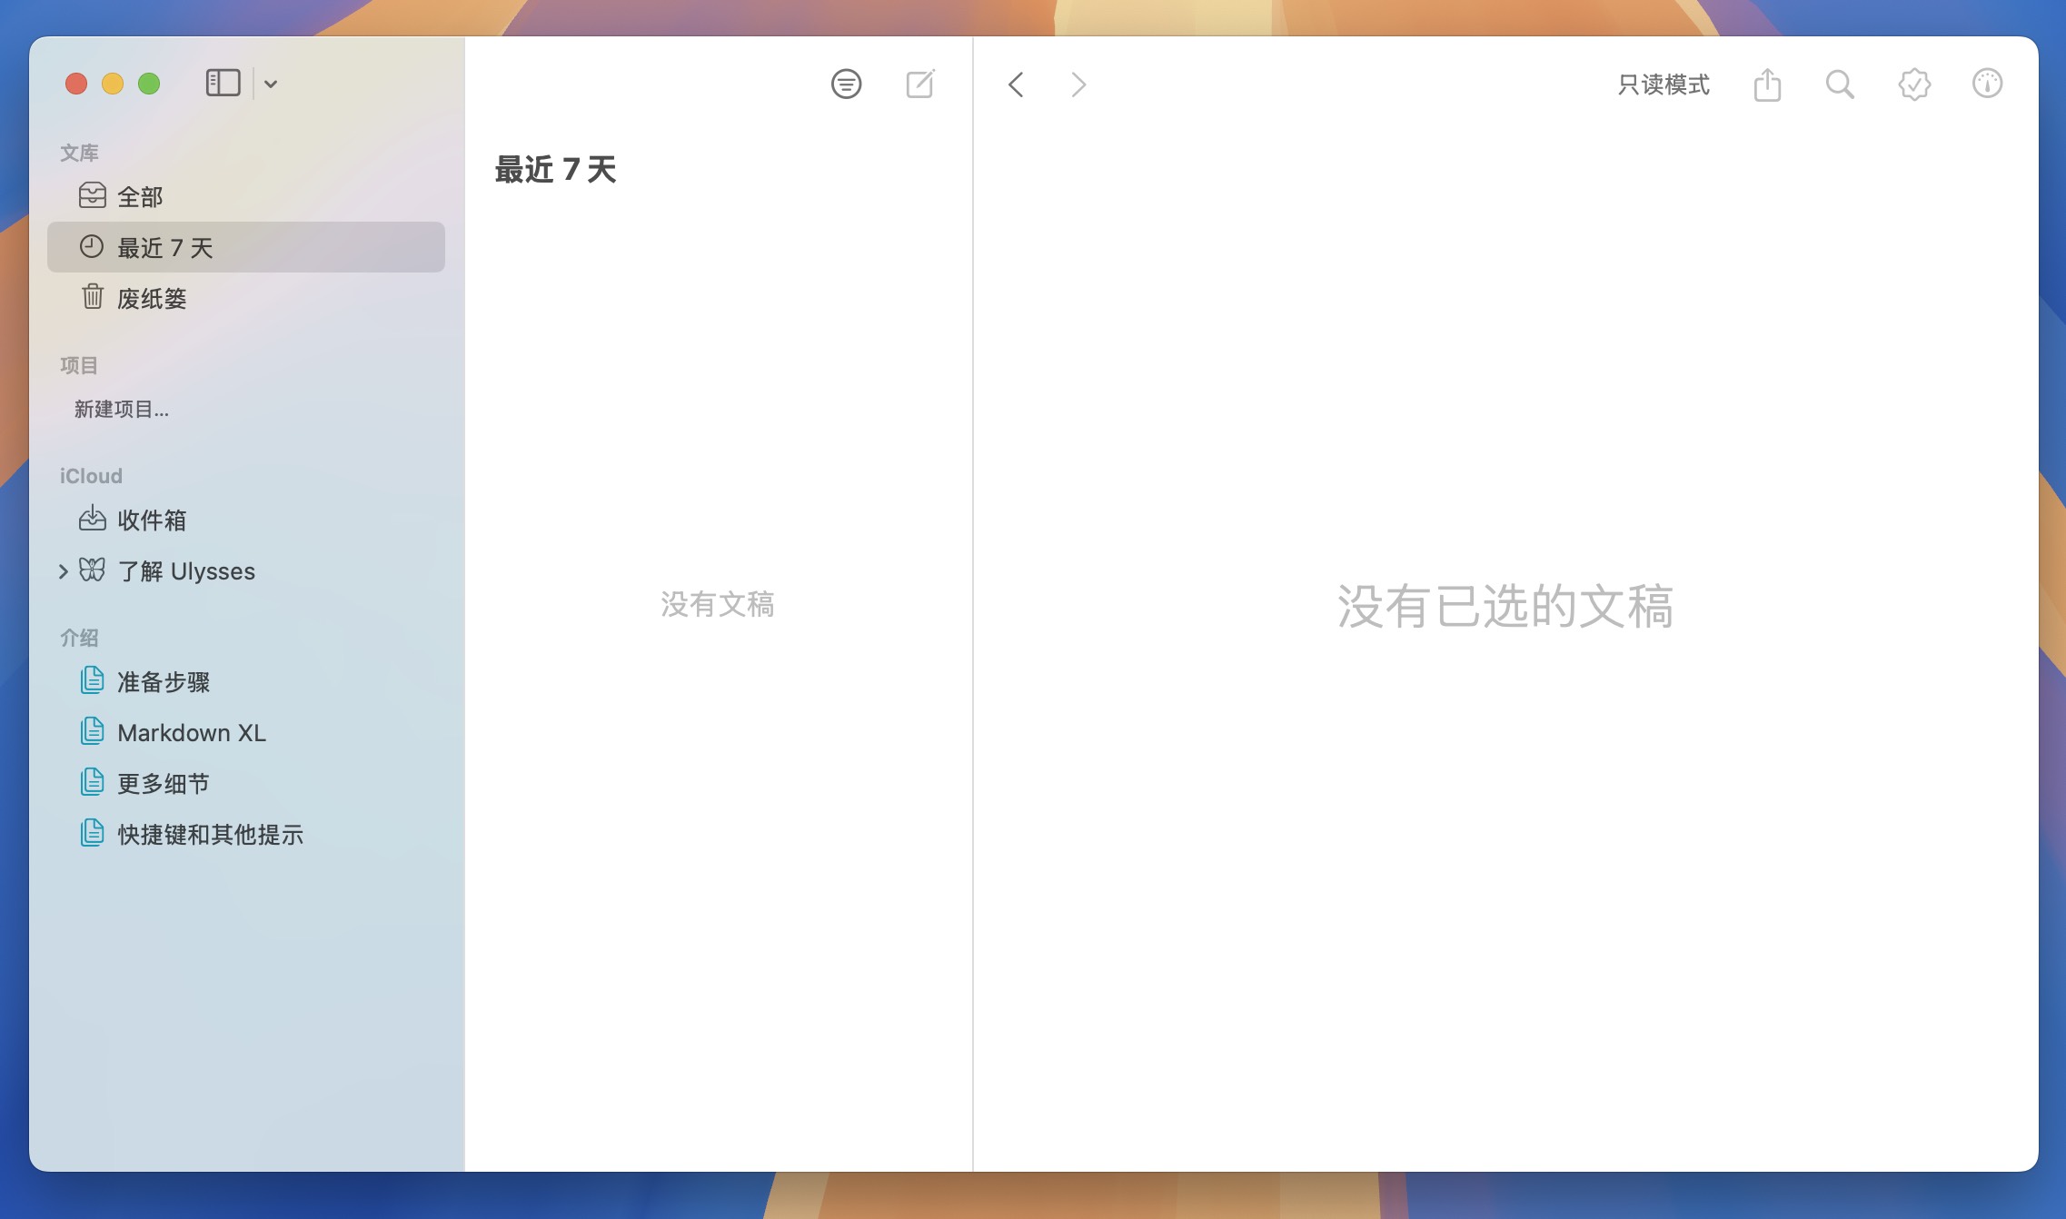Click 新建项目... to create project
Screen dimensions: 2066x1219
(122, 410)
